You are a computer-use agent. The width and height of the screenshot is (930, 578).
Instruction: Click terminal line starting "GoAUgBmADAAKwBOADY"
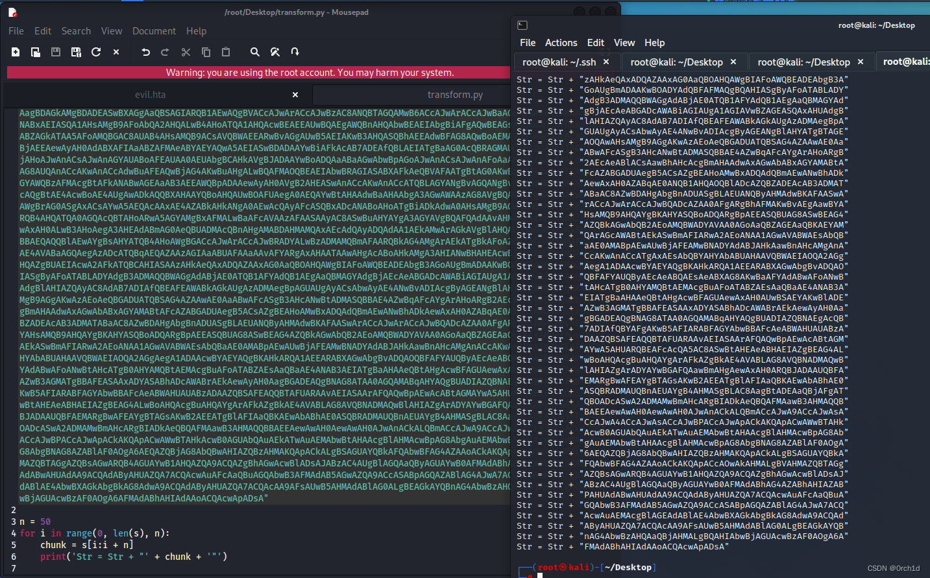coord(683,90)
